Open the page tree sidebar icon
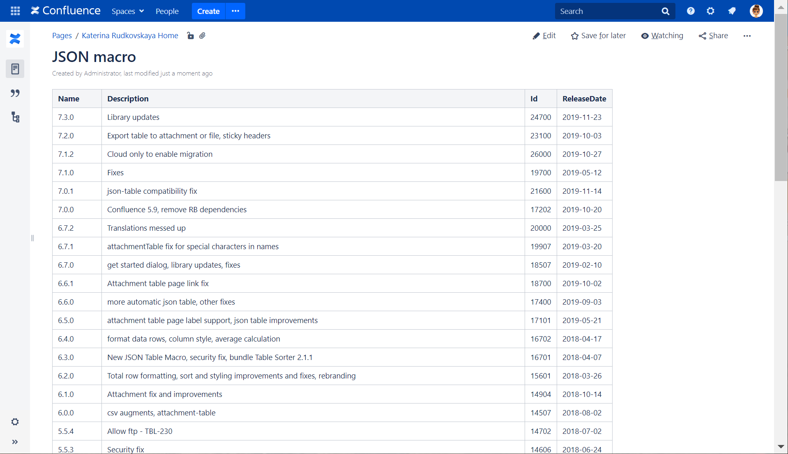 coord(15,117)
